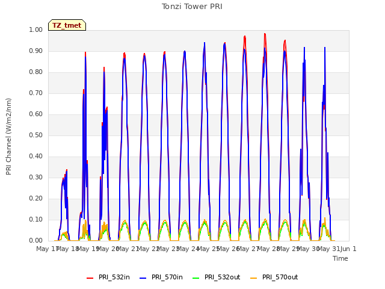Click the 0.30 y-axis tick label
This screenshot has height=289, width=385.
36,178
